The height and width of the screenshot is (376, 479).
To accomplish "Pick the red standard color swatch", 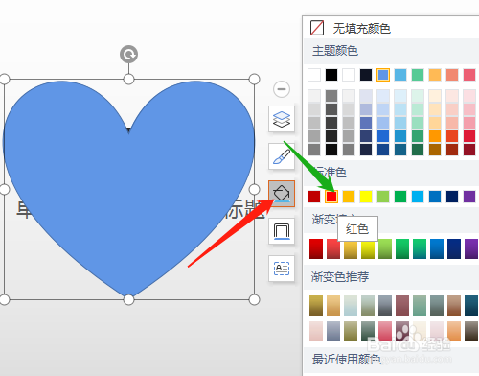I will 331,197.
